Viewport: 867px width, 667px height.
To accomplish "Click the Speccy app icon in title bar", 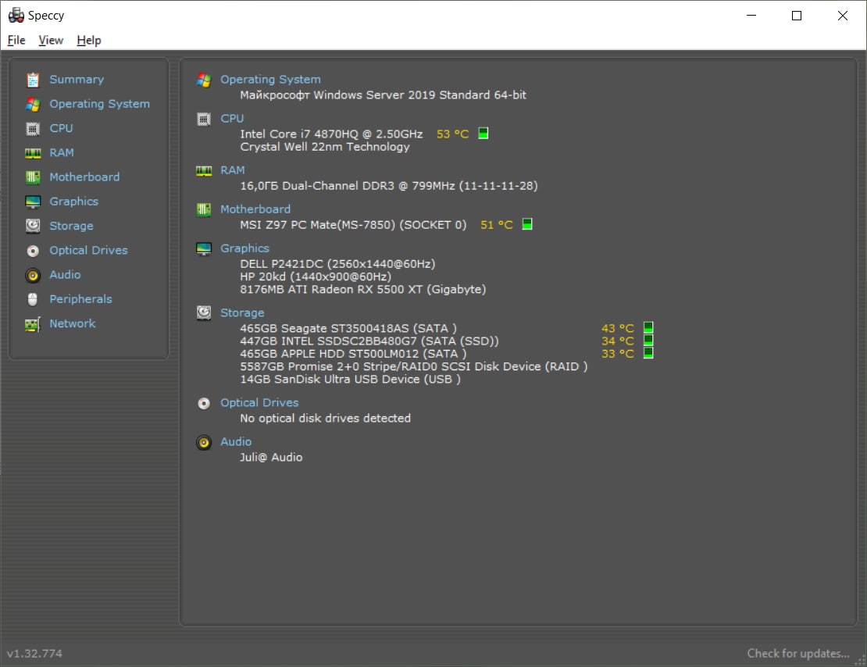I will pos(16,16).
